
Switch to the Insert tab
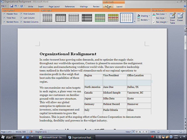41,7
